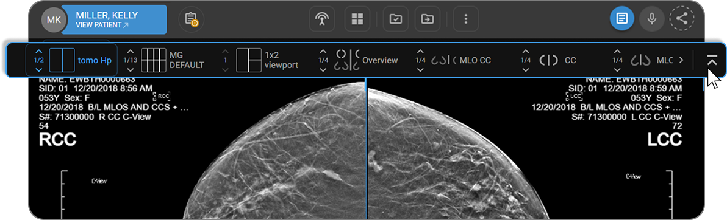This screenshot has height=220, width=727.
Task: Activate the microphone dictation button
Action: click(652, 19)
